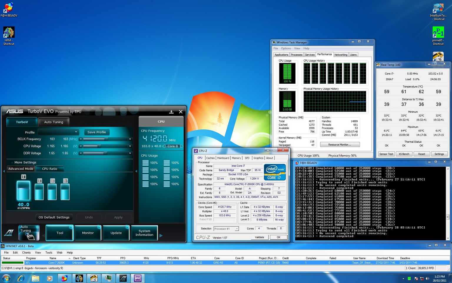Click the AI Suite logo icon
The height and width of the screenshot is (283, 452).
click(9, 233)
